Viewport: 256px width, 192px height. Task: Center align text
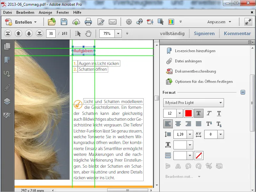point(178,124)
